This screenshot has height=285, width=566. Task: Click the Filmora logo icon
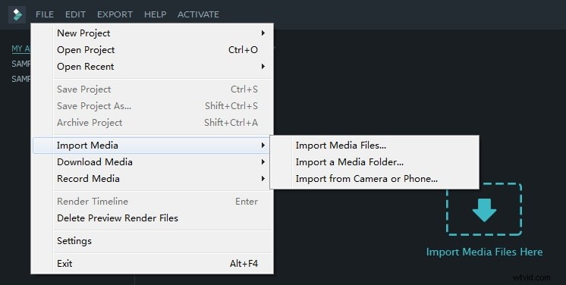coord(17,15)
